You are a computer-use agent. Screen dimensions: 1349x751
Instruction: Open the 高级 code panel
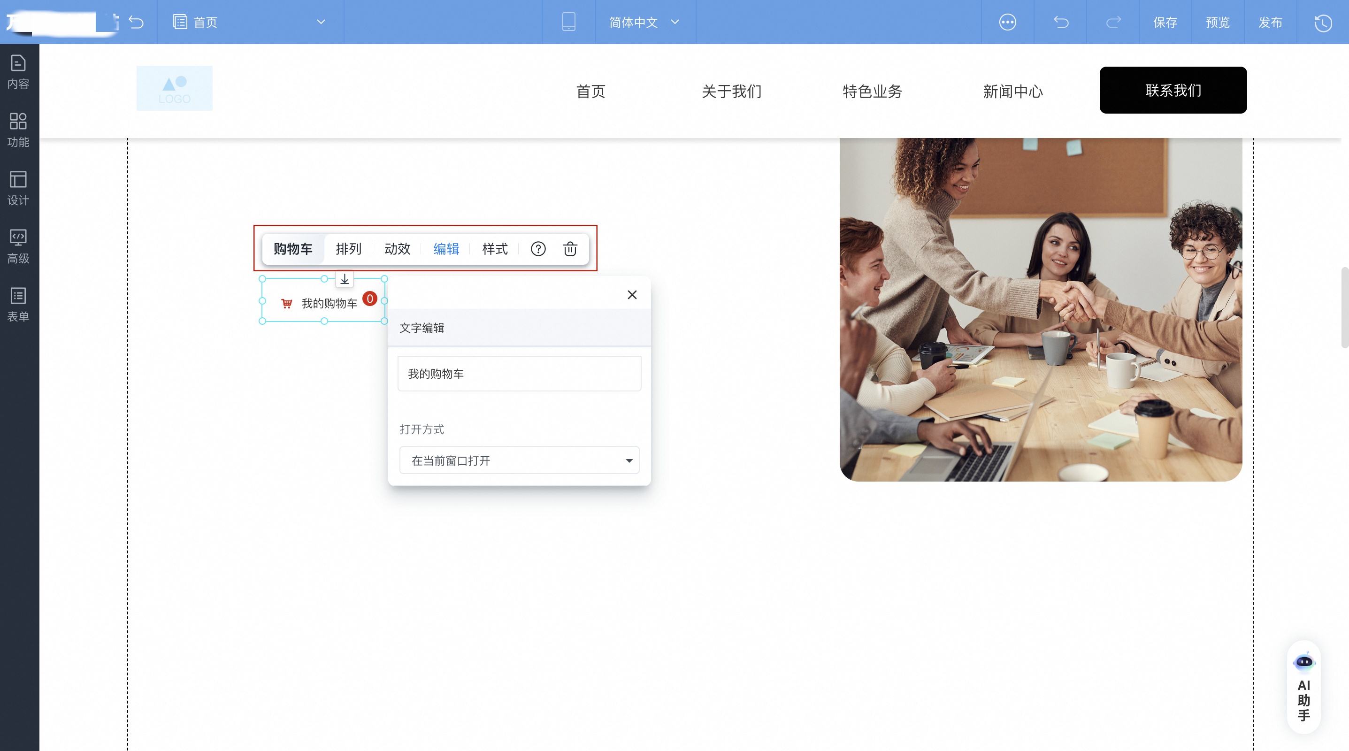tap(18, 246)
